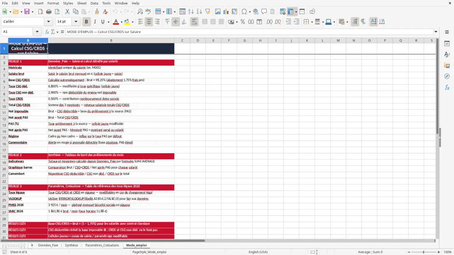This screenshot has height=255, width=454.
Task: Align cell text right
Action: 157,22
